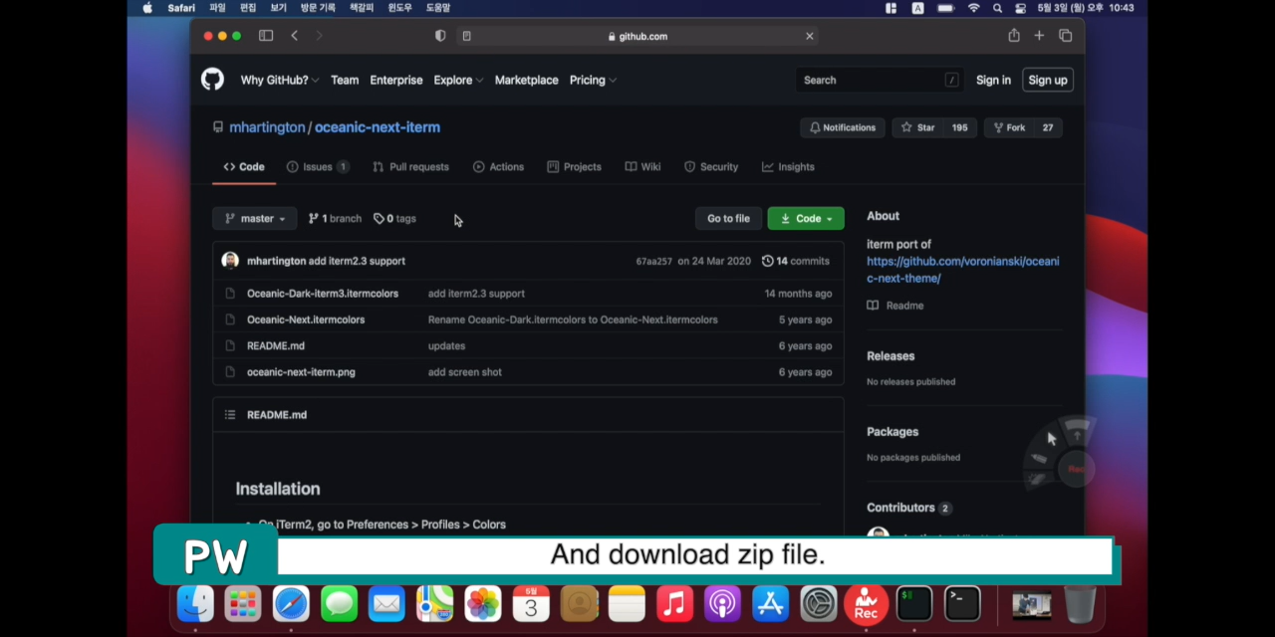Stop loading with address bar X

(809, 36)
